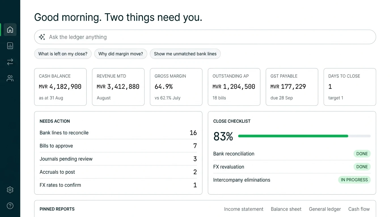The height and width of the screenshot is (217, 390).
Task: Select 'What is left on my close?' chip
Action: [63, 54]
